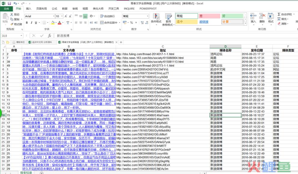Apply the 计算 calculation cell style
This screenshot has height=174, width=298.
[x=232, y=22]
